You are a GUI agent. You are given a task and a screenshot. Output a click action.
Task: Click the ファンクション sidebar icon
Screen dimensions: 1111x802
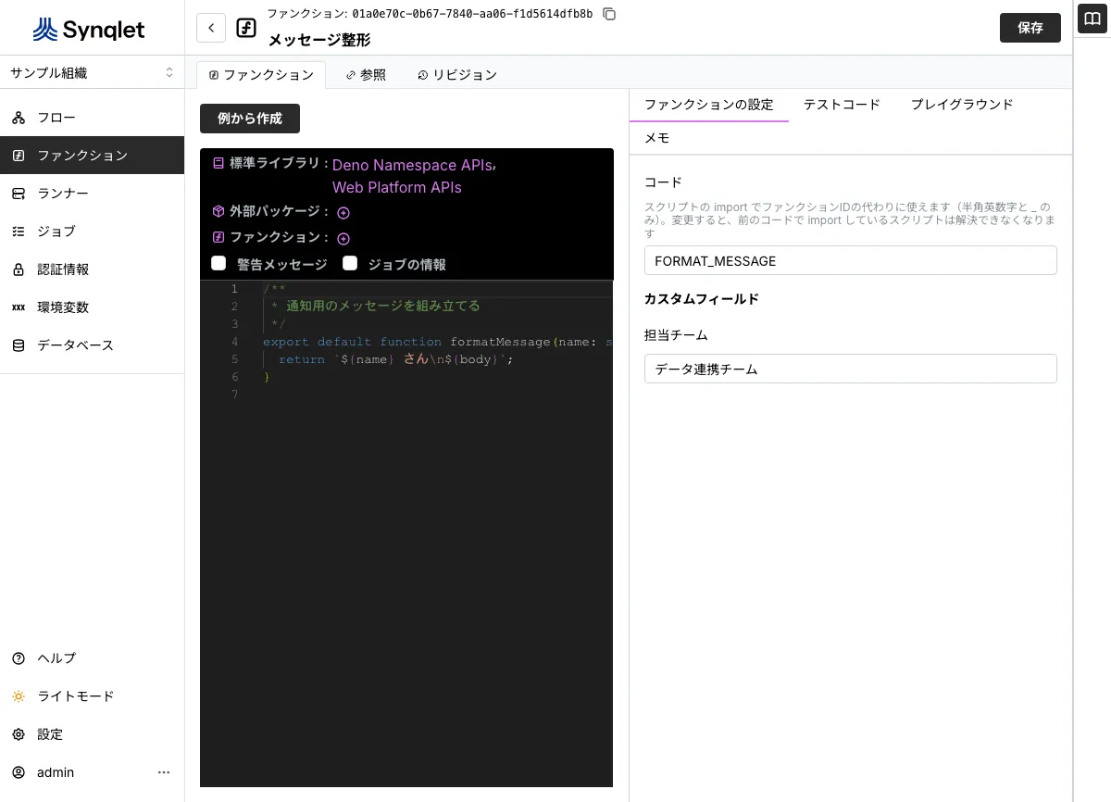19,156
